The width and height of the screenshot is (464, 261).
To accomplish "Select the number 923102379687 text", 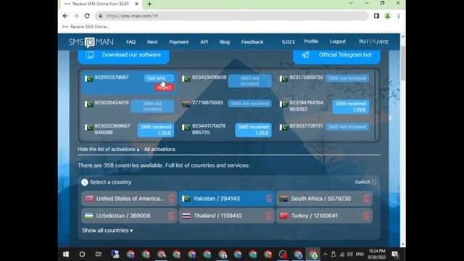I will coord(112,78).
